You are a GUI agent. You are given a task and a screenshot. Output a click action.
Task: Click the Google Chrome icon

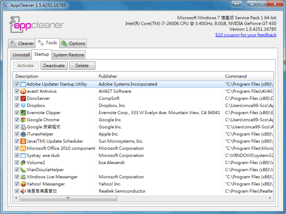point(23,120)
